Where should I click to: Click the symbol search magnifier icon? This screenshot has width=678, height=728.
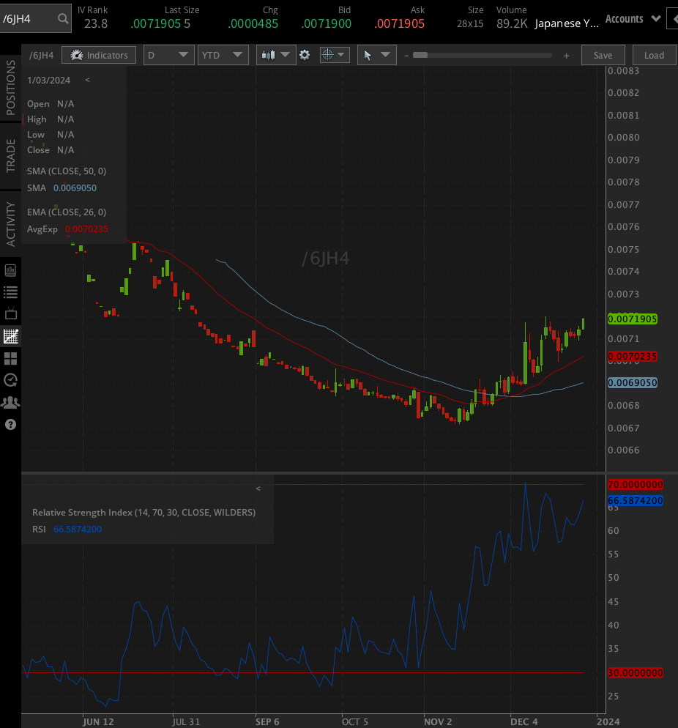(x=64, y=18)
